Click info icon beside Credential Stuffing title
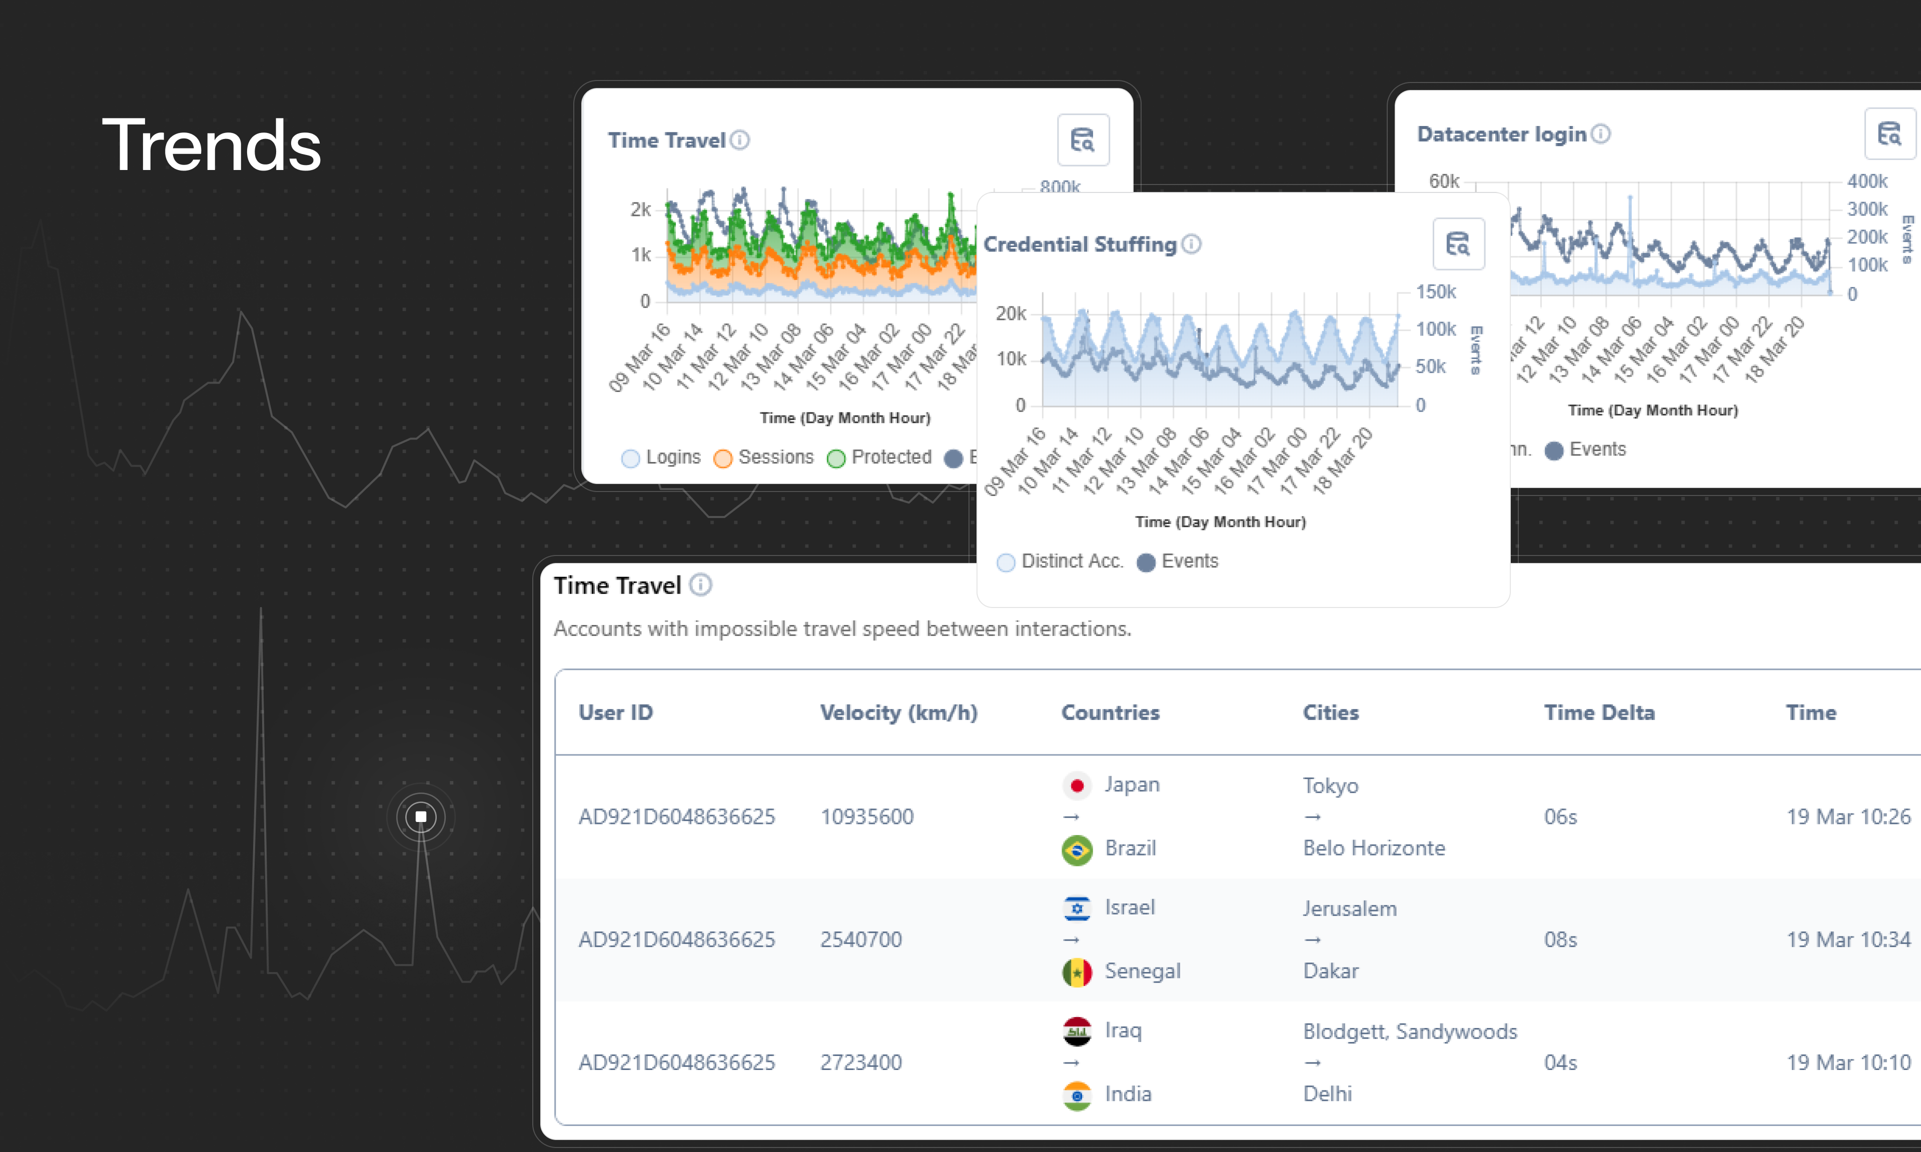 [x=1191, y=244]
